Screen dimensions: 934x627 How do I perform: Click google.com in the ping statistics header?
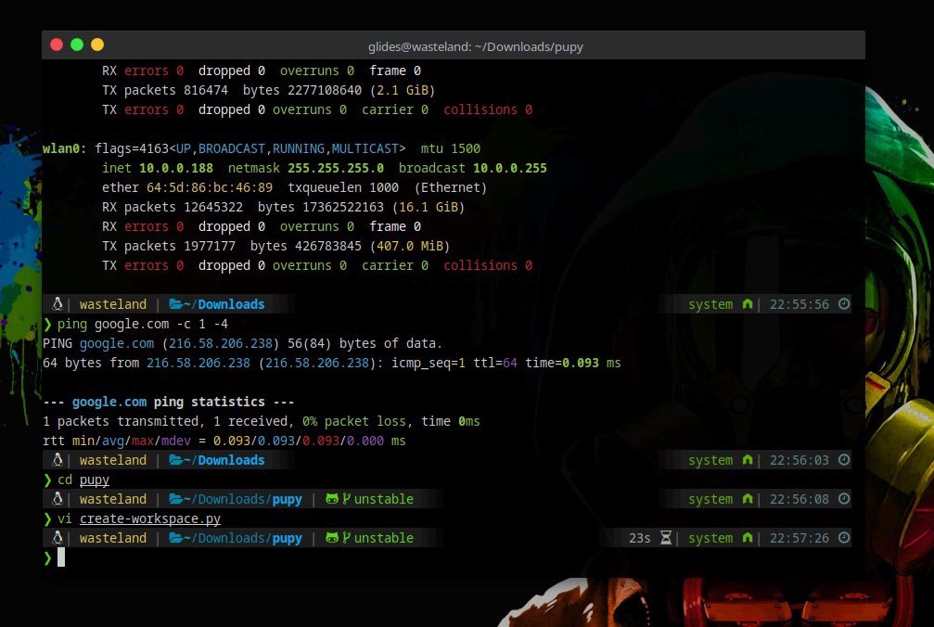click(x=109, y=402)
